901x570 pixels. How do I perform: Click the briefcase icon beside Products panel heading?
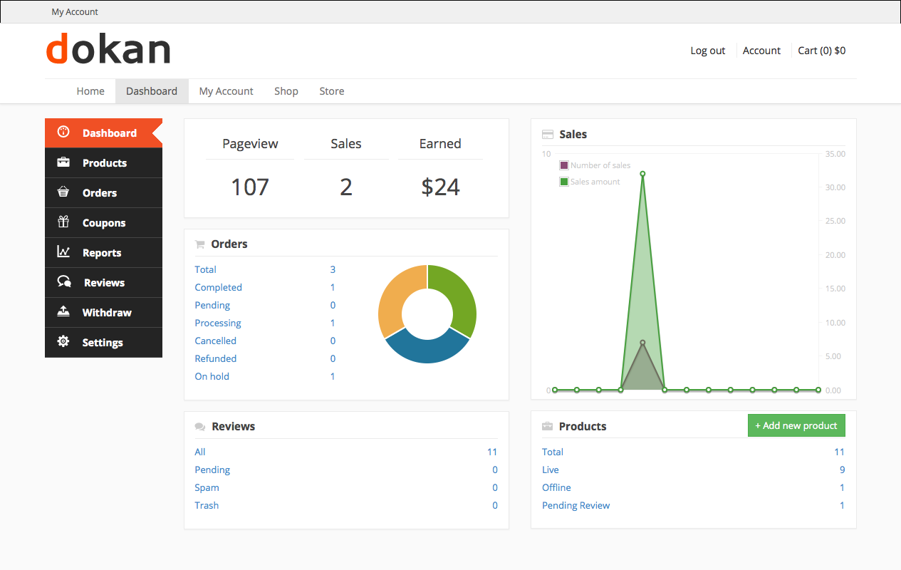click(x=547, y=427)
